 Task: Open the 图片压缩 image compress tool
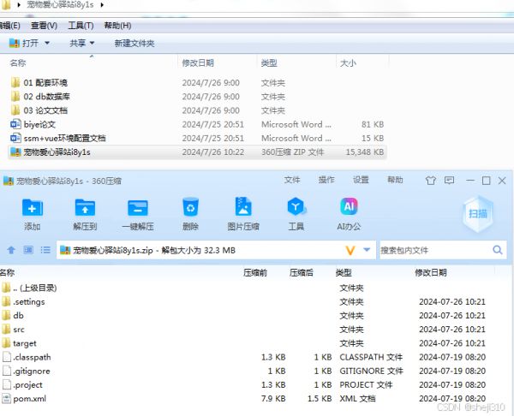point(243,206)
